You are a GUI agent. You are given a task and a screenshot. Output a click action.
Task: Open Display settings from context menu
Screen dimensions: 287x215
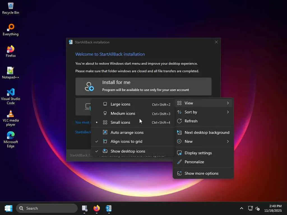203,153
